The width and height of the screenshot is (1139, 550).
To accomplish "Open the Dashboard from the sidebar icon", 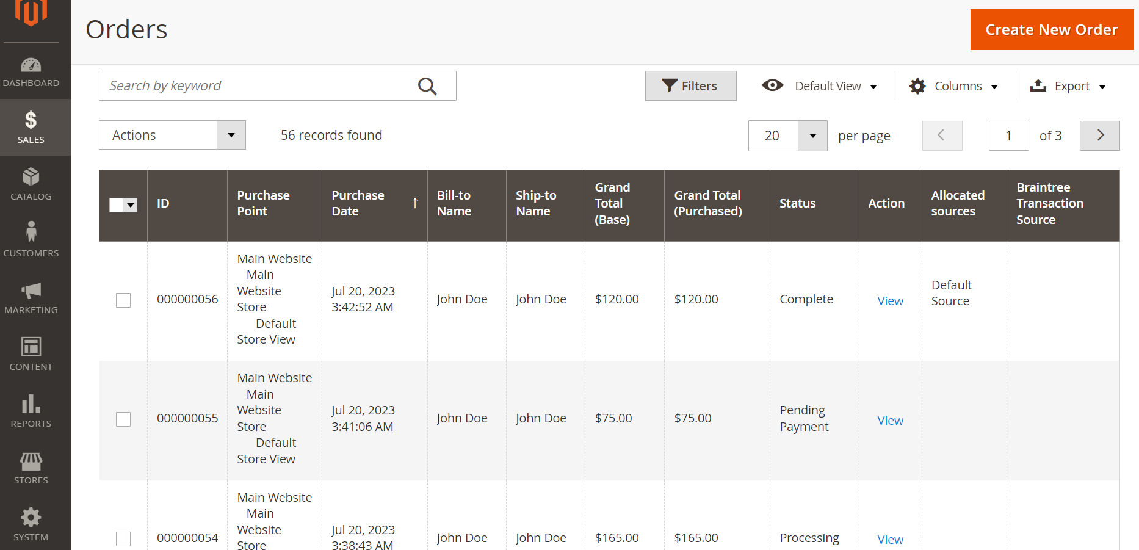I will coord(31,71).
